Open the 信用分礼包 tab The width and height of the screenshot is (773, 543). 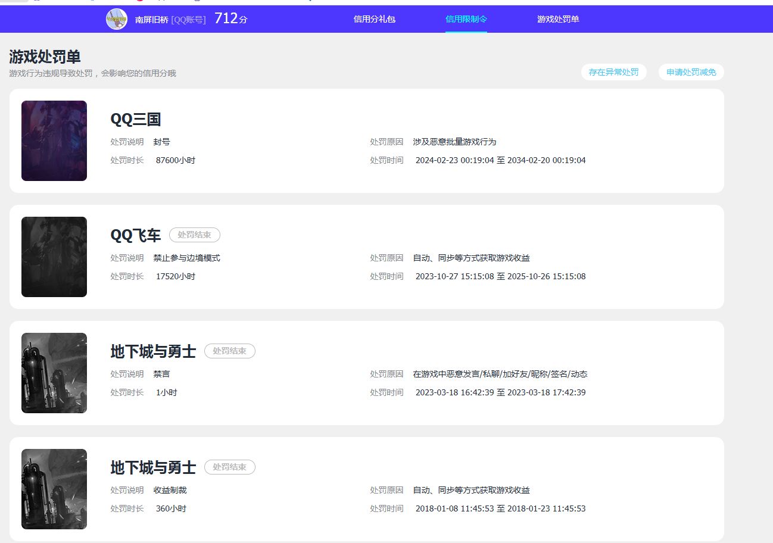click(x=374, y=19)
